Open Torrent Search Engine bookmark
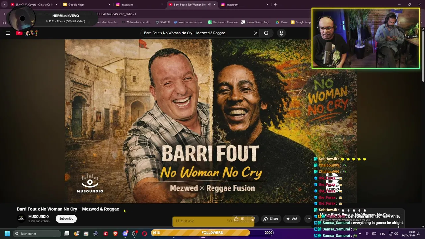The image size is (425, 239). click(x=256, y=22)
